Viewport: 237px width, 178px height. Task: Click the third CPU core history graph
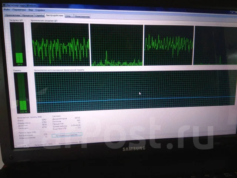pyautogui.click(x=169, y=45)
